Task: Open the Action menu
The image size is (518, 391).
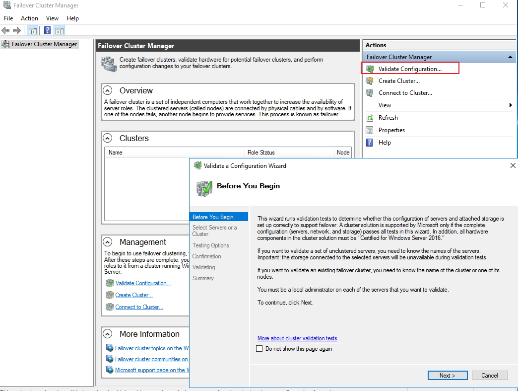Action: coord(29,18)
